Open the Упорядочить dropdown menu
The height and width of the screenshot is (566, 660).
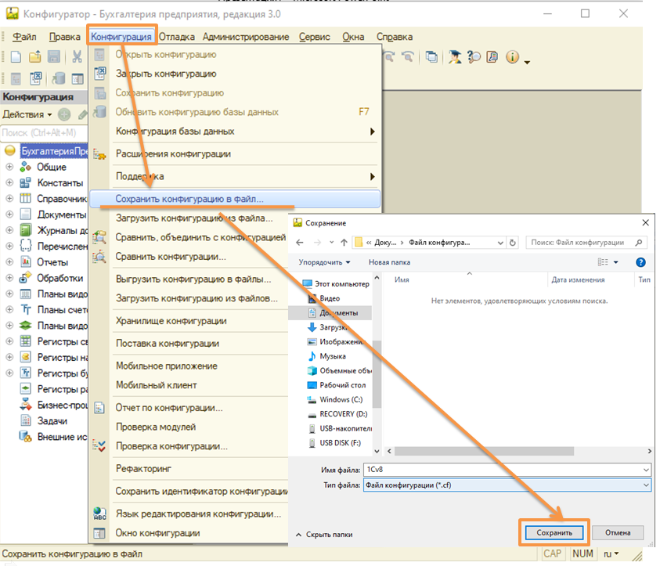point(324,262)
